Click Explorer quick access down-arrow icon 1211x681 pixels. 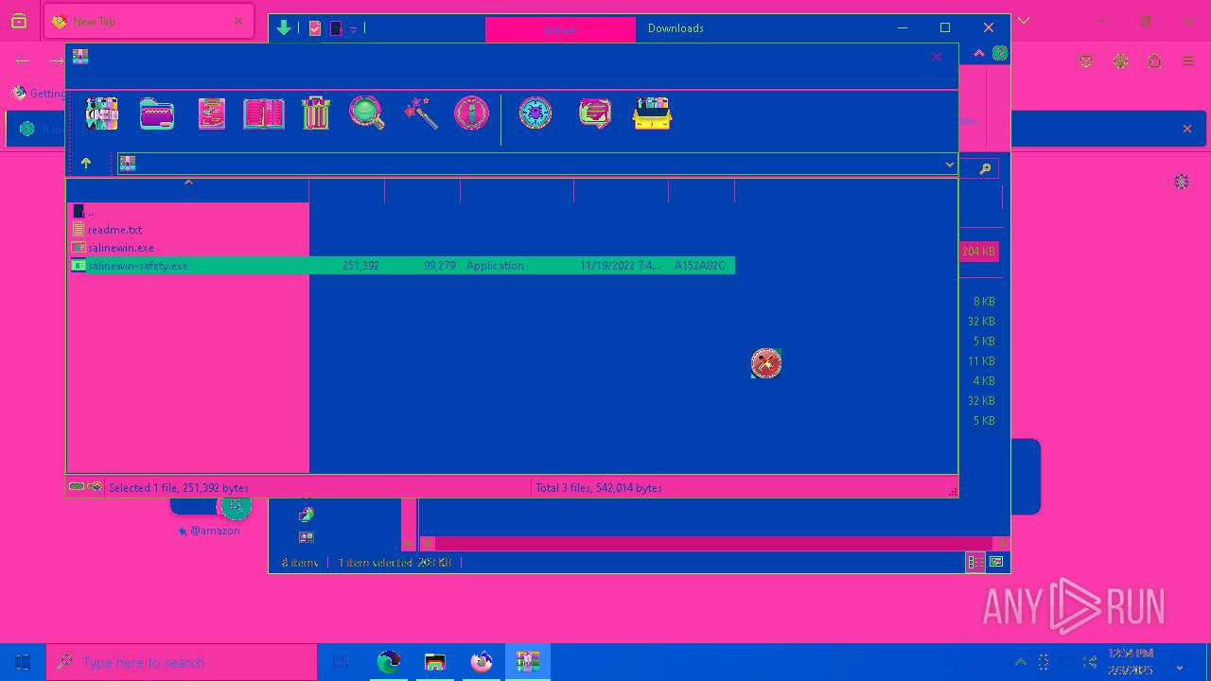coord(284,28)
